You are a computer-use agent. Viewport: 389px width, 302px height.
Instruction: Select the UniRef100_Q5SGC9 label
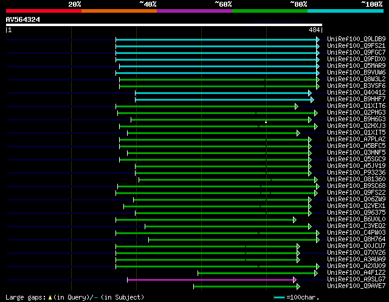(x=356, y=159)
